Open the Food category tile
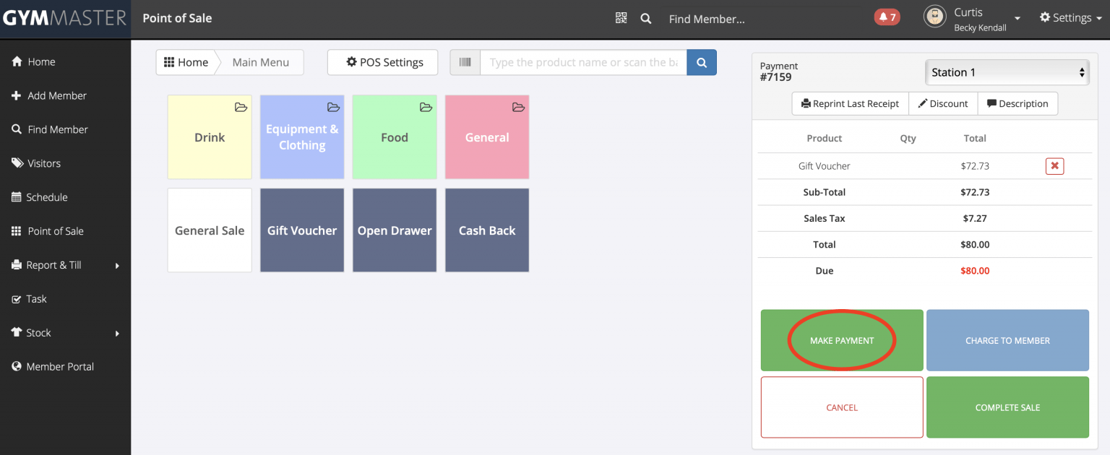Screen dimensions: 1110x455 click(x=395, y=137)
